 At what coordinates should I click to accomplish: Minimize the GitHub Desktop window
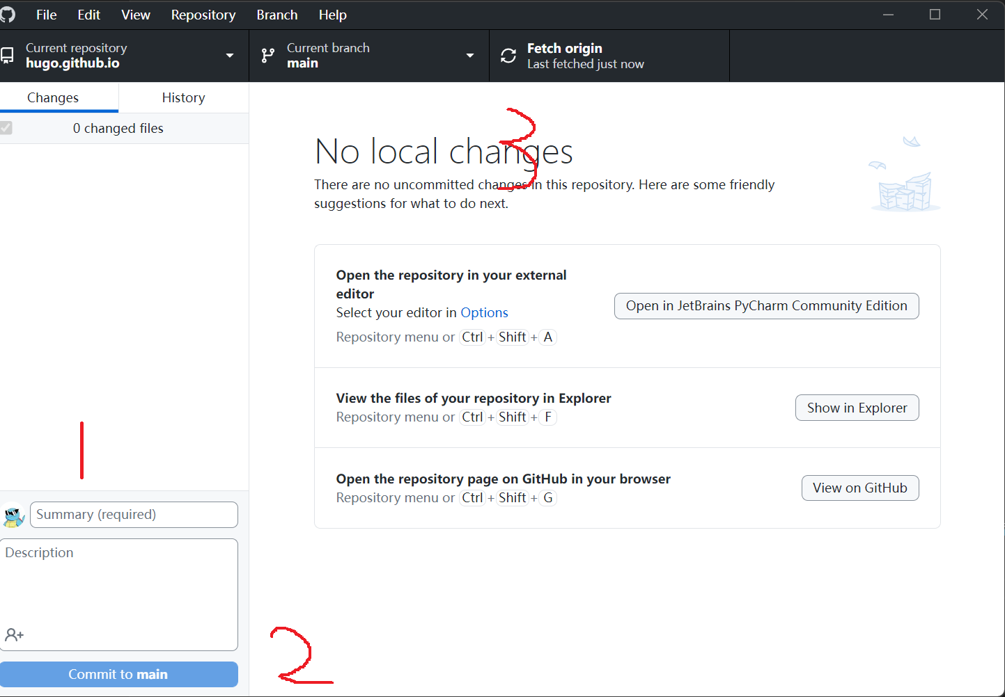888,15
